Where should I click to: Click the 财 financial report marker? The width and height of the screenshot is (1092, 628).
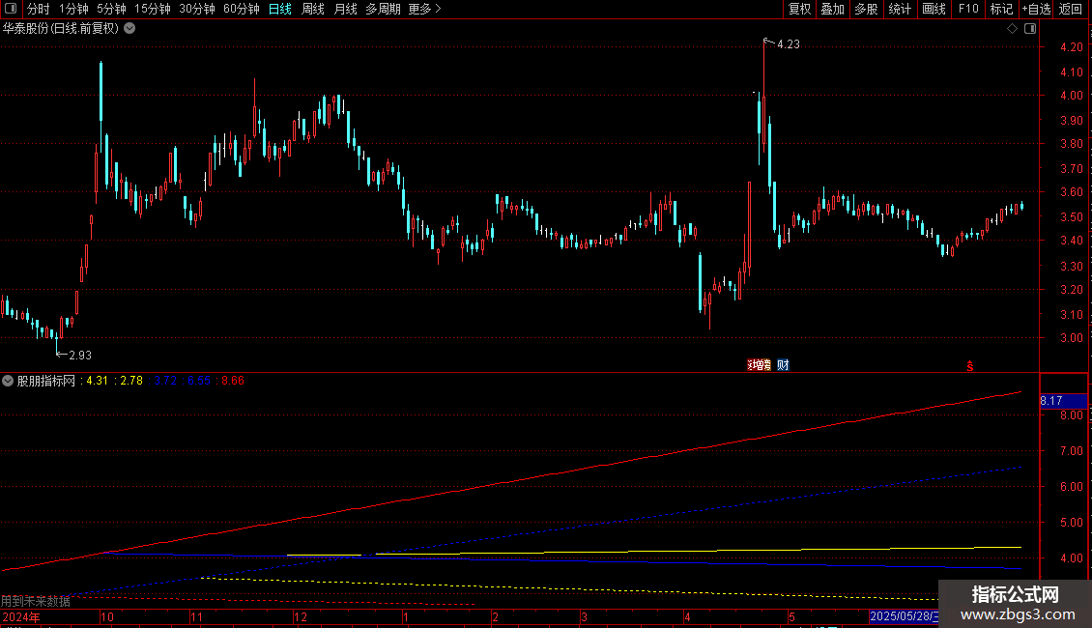coord(783,365)
